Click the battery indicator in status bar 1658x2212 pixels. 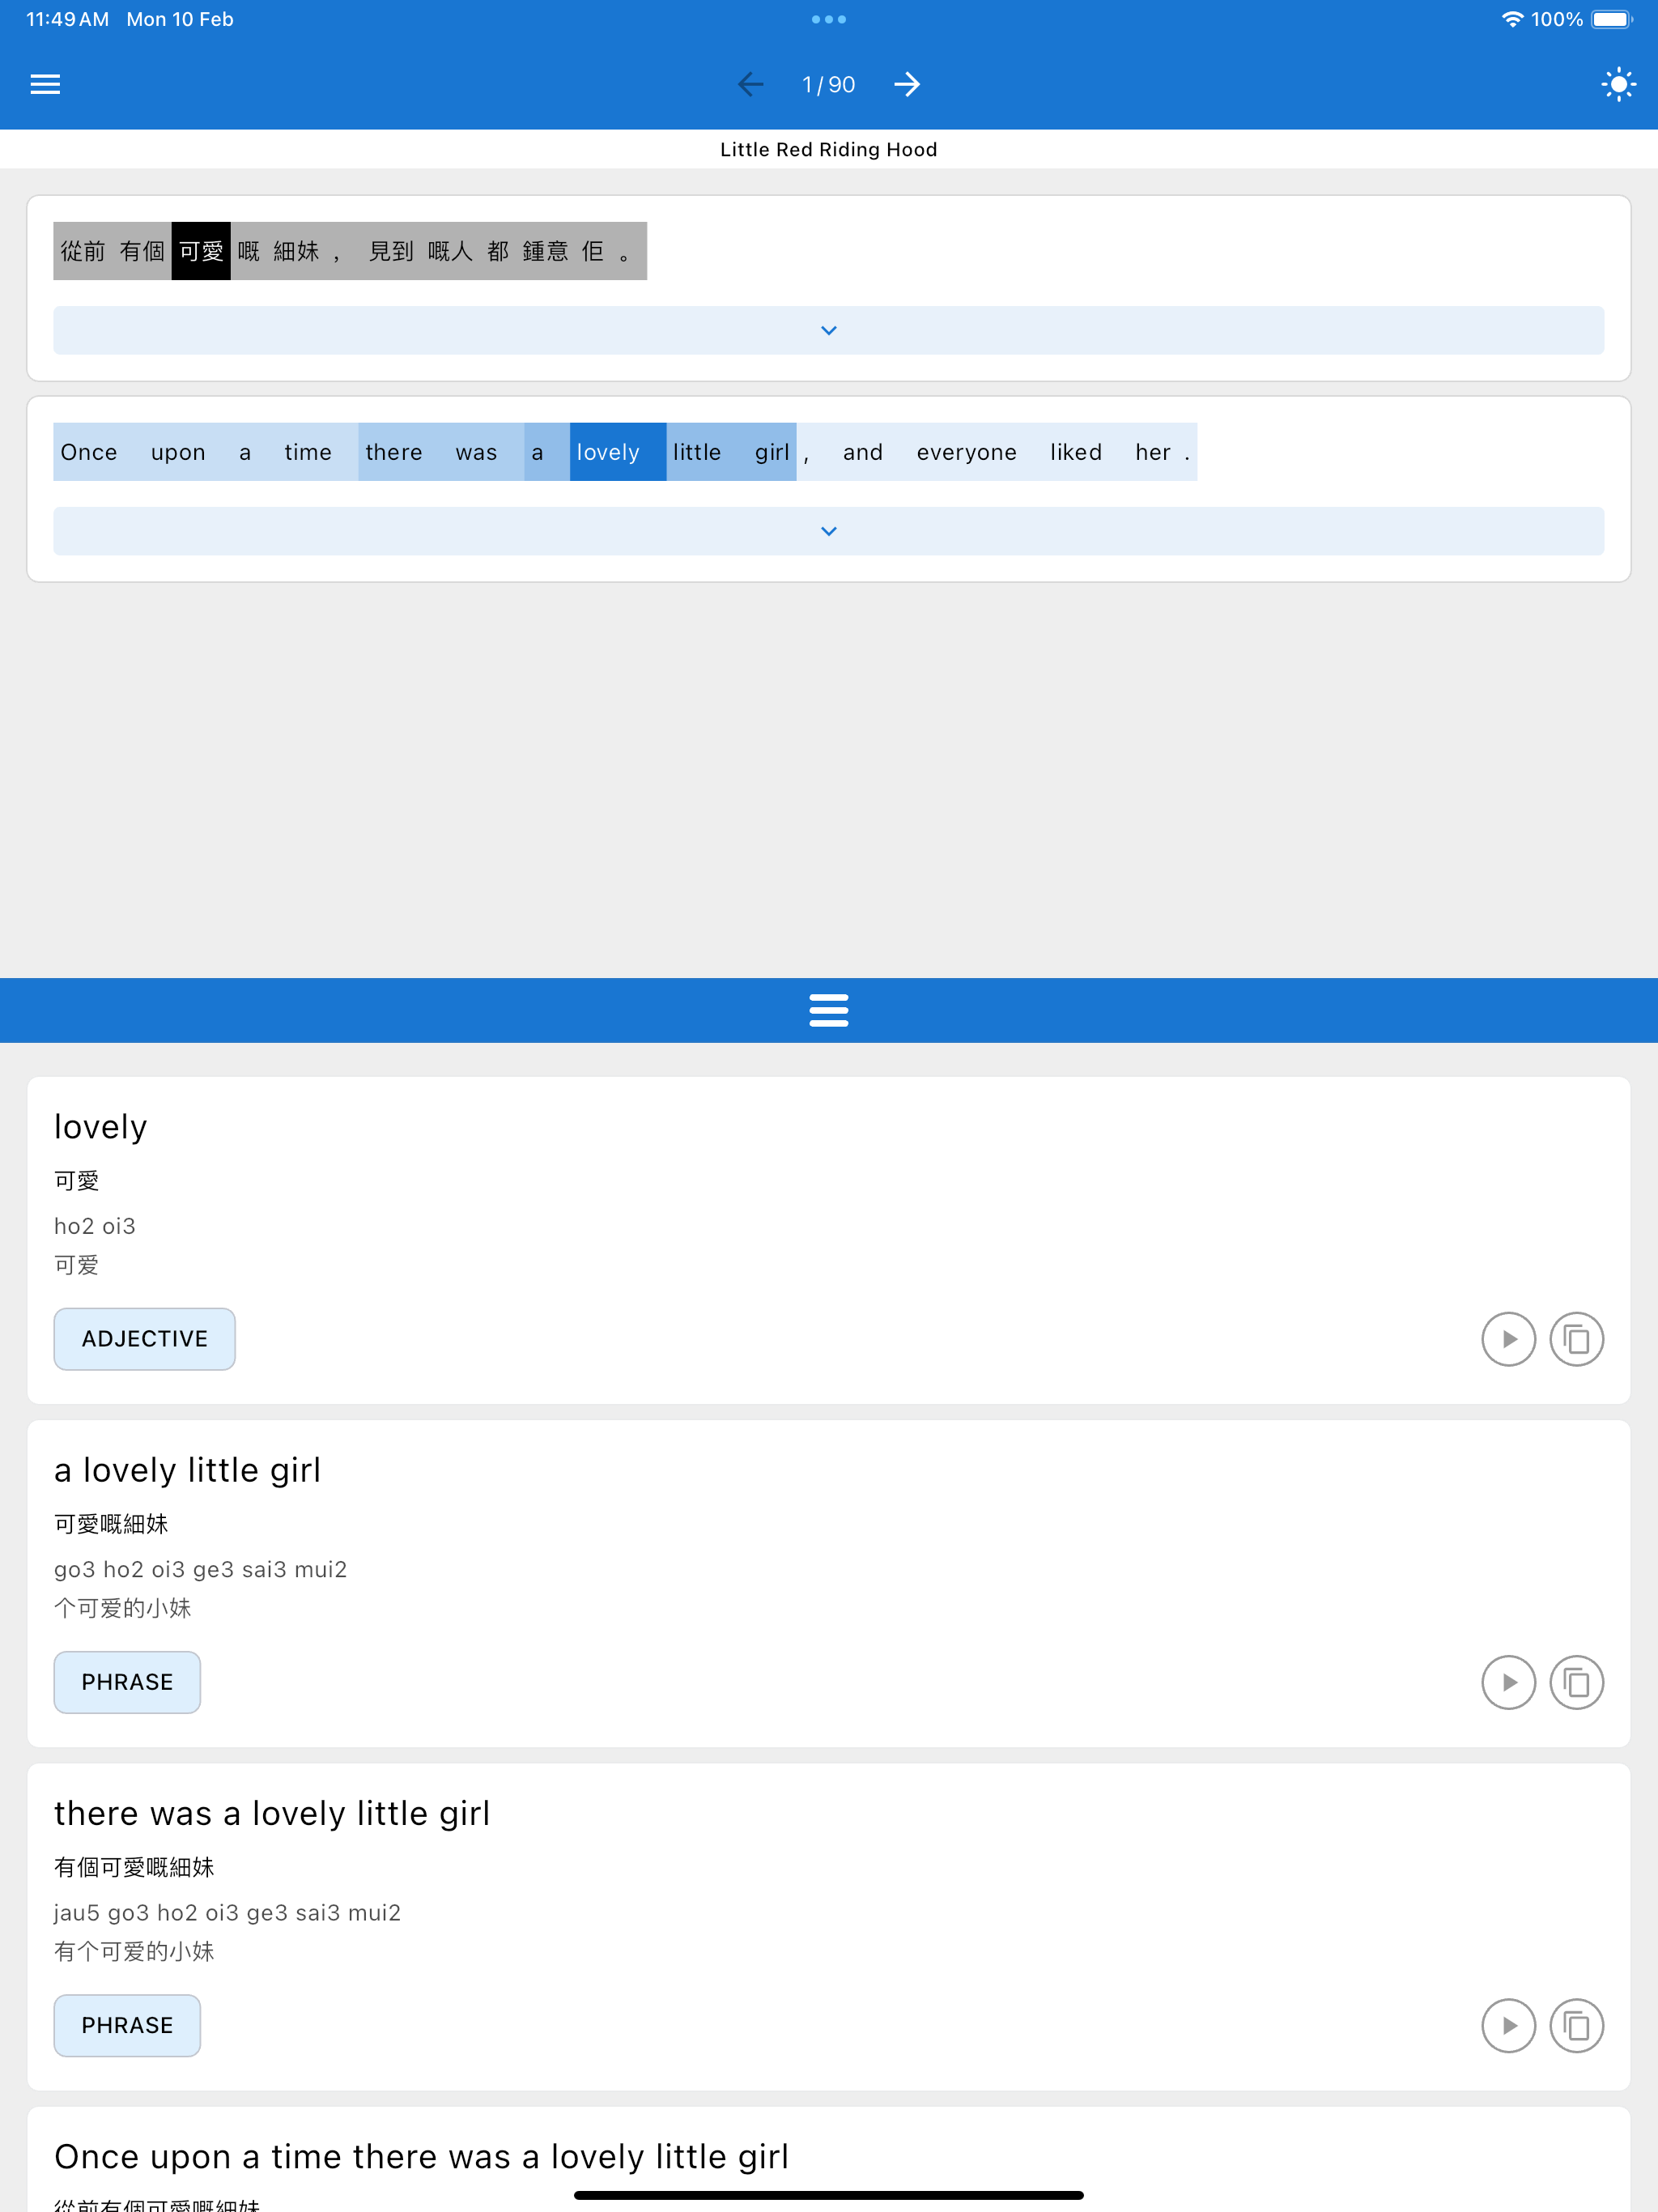click(1612, 19)
